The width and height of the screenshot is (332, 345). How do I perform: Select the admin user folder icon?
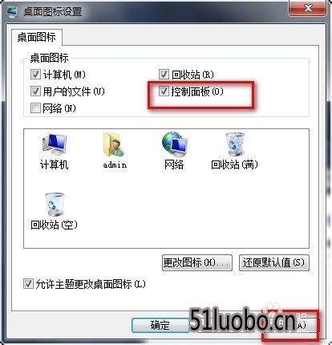tap(114, 144)
